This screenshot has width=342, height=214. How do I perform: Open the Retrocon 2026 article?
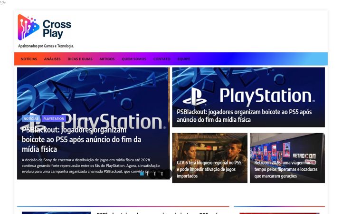(x=286, y=169)
